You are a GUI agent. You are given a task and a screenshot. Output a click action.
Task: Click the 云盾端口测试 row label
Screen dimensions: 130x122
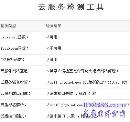(14, 116)
